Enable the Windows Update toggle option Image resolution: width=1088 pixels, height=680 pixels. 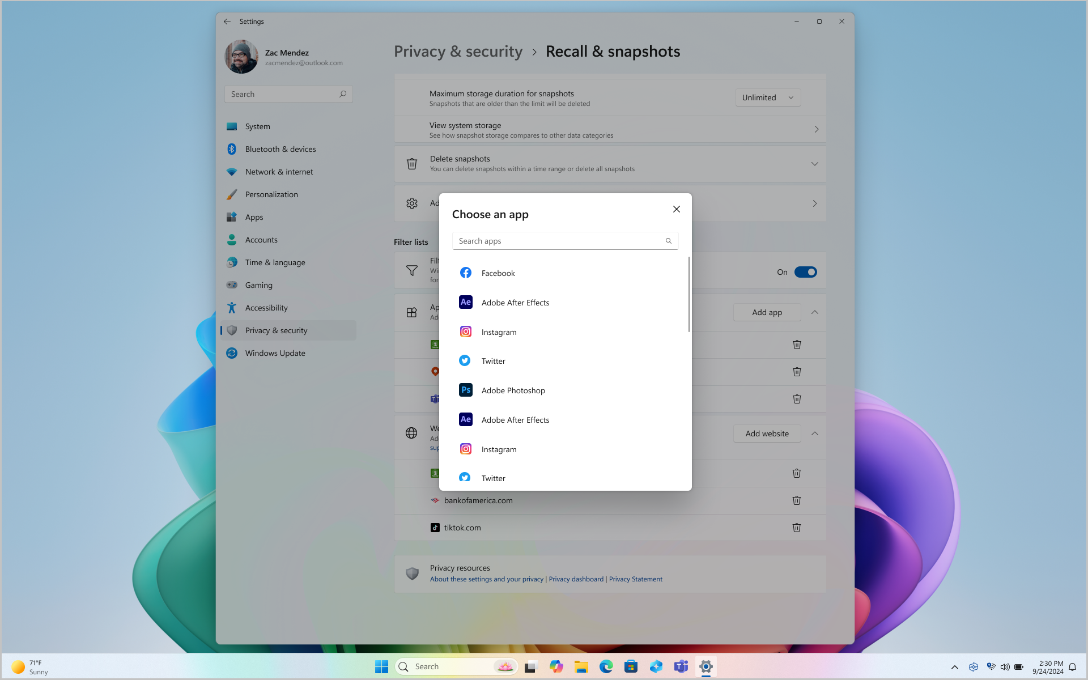coord(275,352)
